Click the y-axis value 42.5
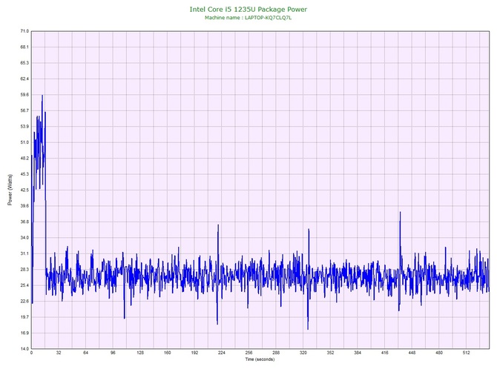Screen dimensions: 497x372 tap(24, 190)
